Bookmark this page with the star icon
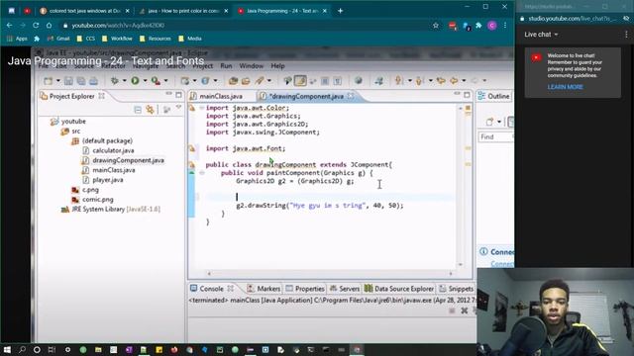Screen dimensions: 634x356 coord(436,25)
